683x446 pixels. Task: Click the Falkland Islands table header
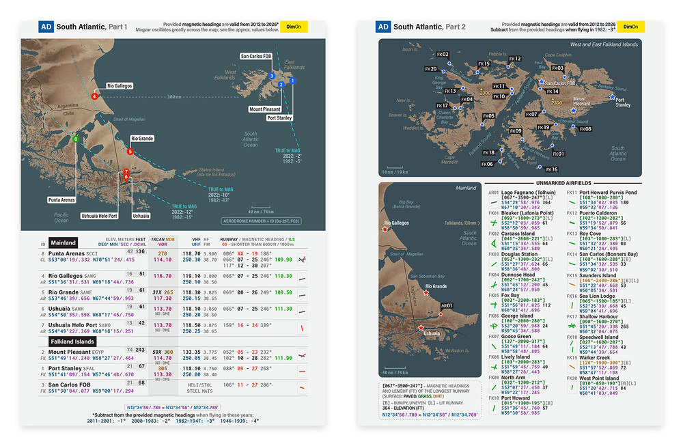click(72, 342)
